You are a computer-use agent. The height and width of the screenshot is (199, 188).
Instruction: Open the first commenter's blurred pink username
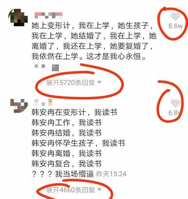[48, 15]
